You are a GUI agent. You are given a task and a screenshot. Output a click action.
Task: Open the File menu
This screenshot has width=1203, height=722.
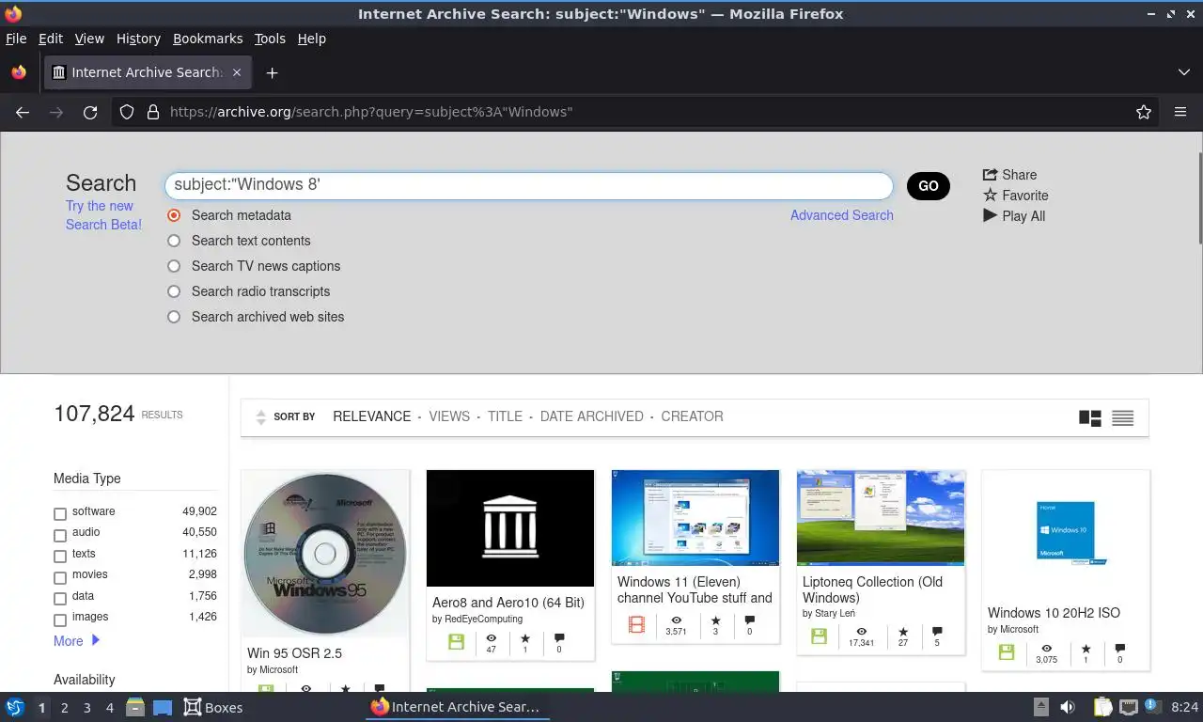point(16,39)
